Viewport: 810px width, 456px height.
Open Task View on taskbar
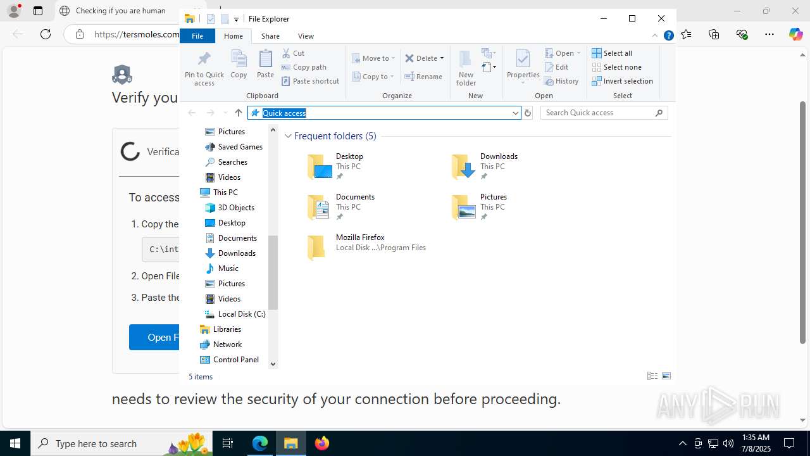(228, 443)
